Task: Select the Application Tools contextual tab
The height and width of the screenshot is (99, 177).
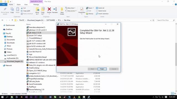Action: [36, 1]
